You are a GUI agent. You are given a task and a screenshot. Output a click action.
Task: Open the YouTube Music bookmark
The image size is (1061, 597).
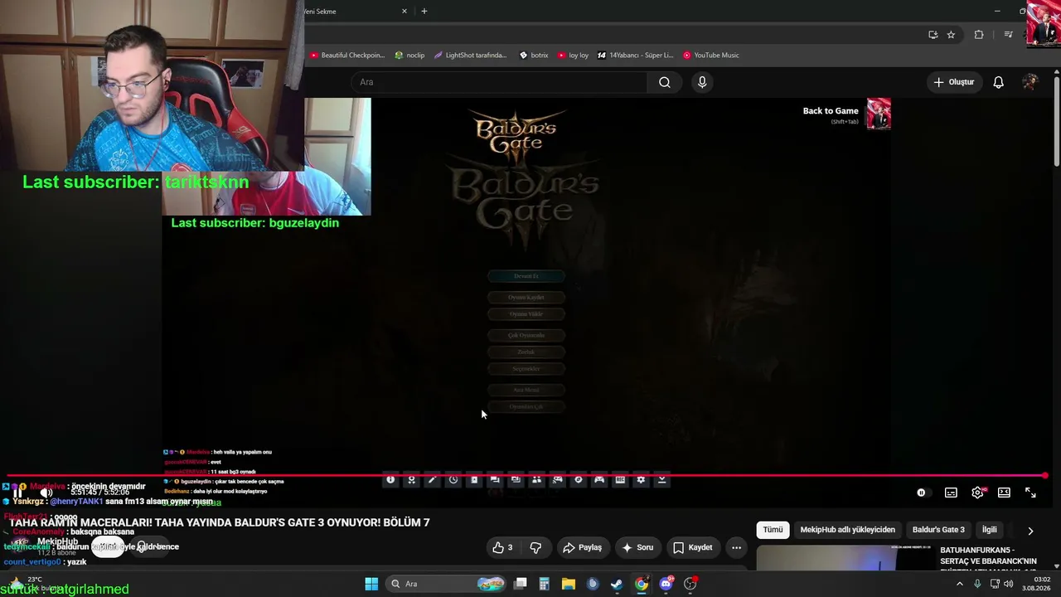tap(711, 56)
